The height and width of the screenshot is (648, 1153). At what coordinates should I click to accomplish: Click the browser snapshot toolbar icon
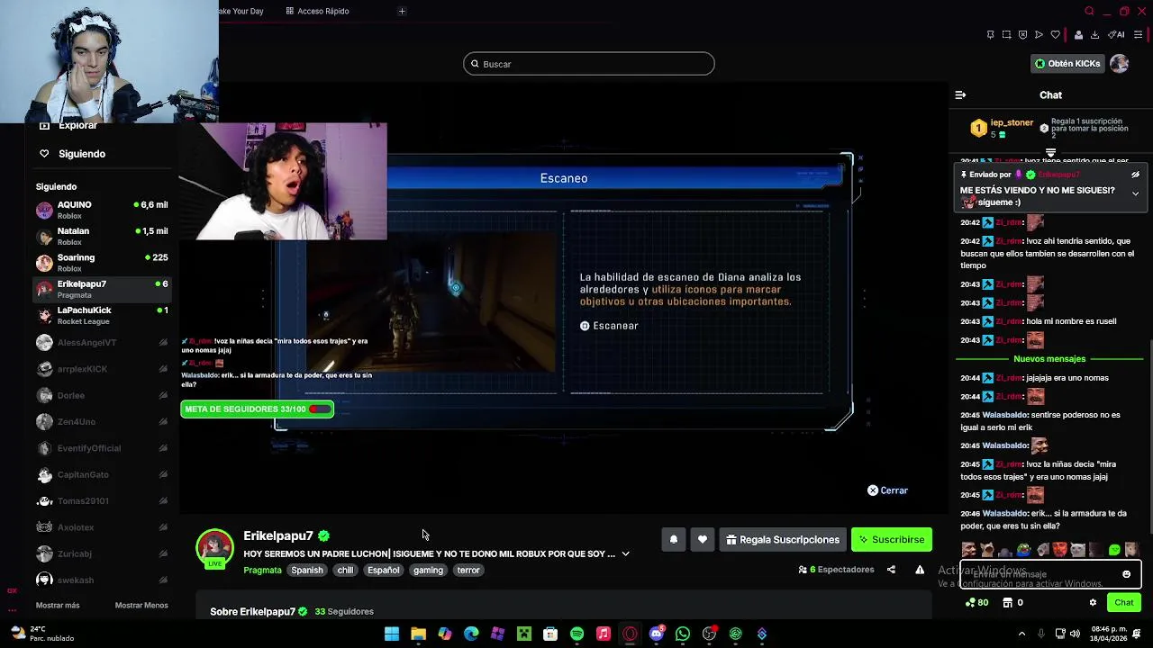[x=1006, y=35]
